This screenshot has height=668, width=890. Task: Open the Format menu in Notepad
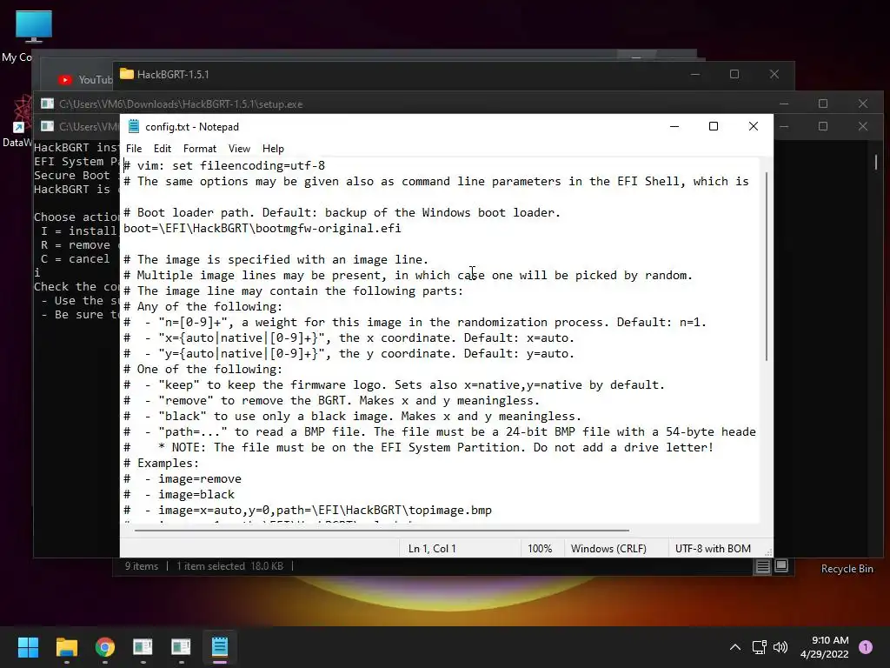(x=200, y=149)
